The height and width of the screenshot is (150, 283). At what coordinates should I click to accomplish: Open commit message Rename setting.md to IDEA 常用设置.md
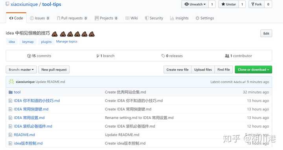click(139, 118)
